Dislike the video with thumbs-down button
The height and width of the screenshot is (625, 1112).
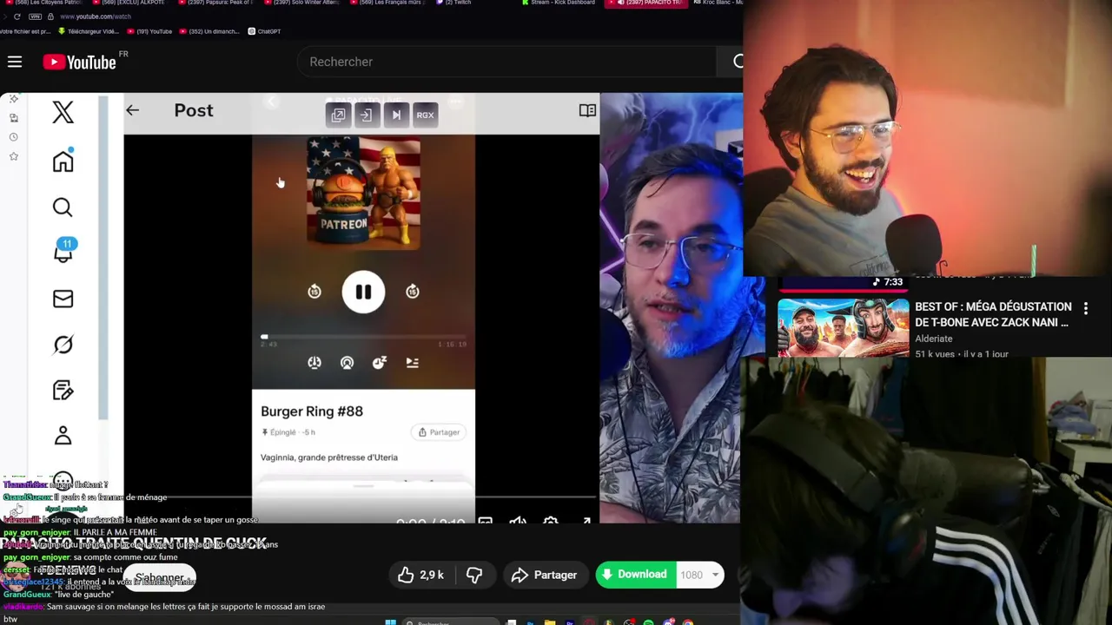pos(474,575)
